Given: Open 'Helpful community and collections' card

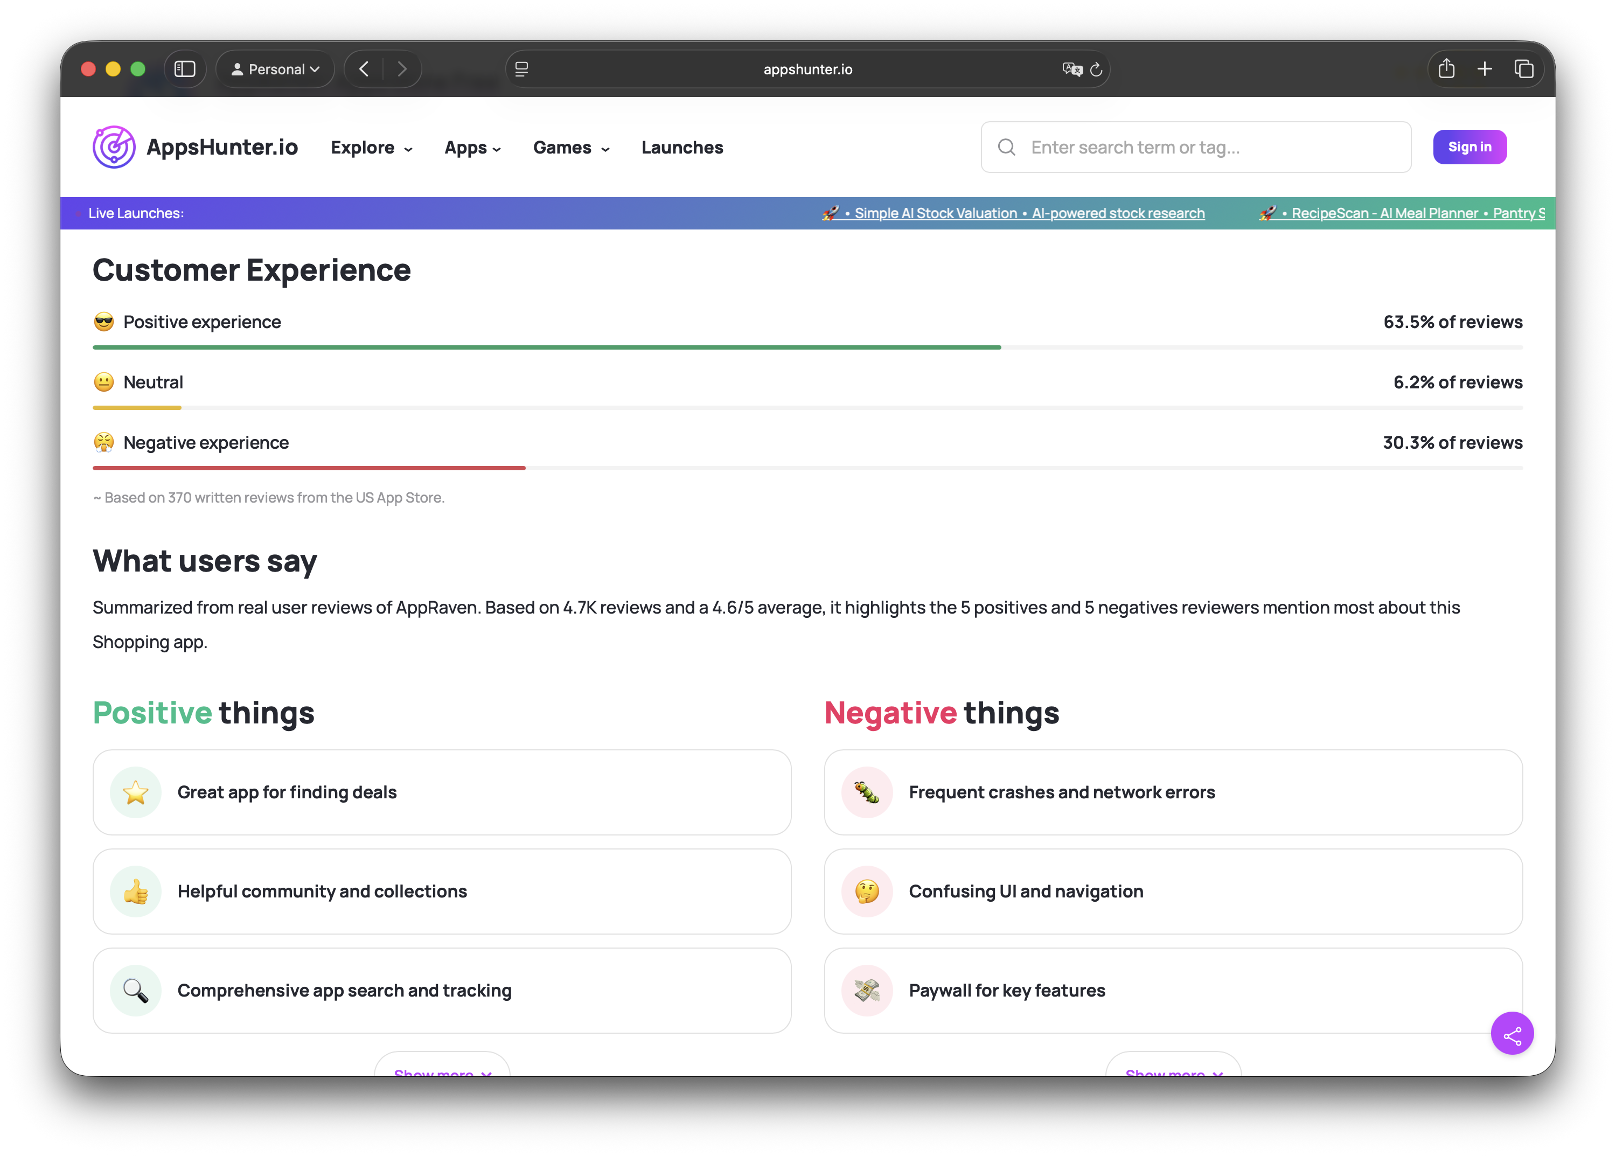Looking at the screenshot, I should point(442,891).
